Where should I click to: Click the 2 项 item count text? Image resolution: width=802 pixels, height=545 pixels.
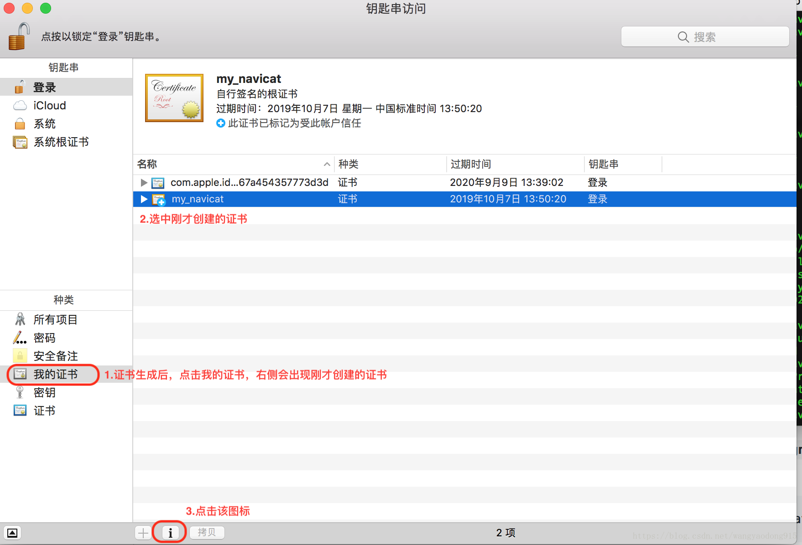[x=506, y=533]
